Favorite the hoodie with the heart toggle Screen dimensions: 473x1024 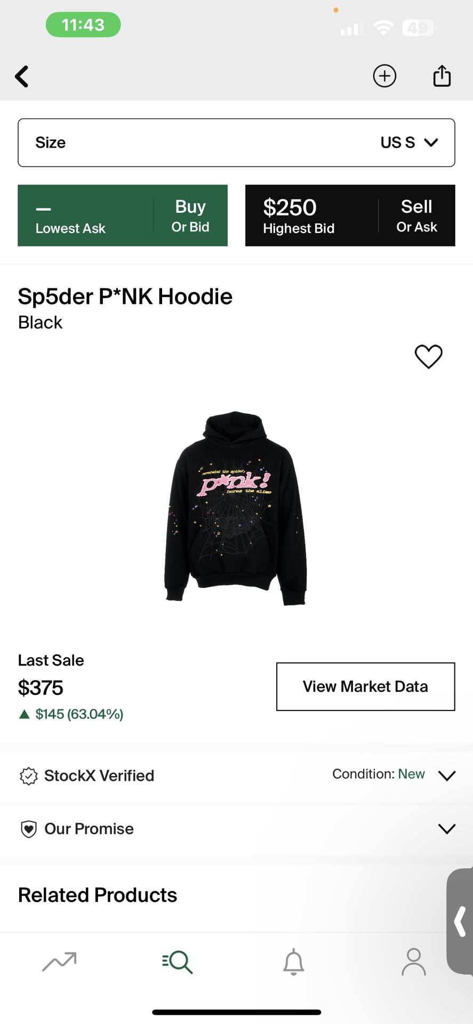coord(428,356)
